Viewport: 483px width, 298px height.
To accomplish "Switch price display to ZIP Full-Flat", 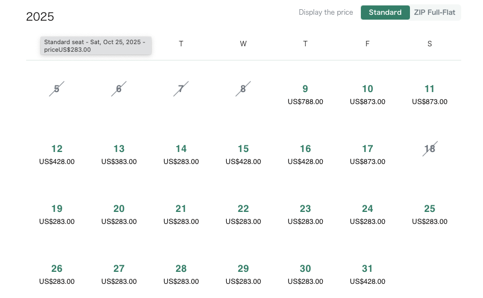I will coord(434,13).
